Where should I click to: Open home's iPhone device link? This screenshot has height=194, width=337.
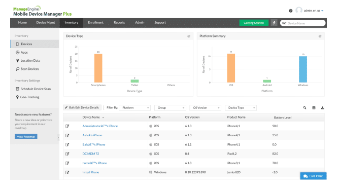pos(94,163)
